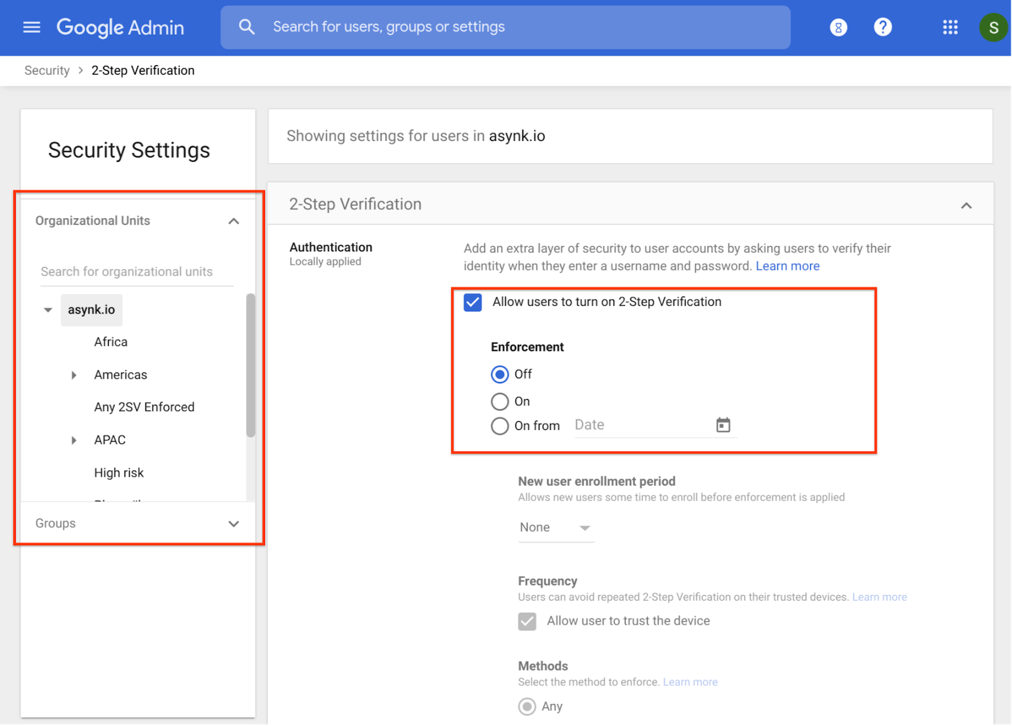
Task: Open the Google apps grid
Action: click(950, 27)
